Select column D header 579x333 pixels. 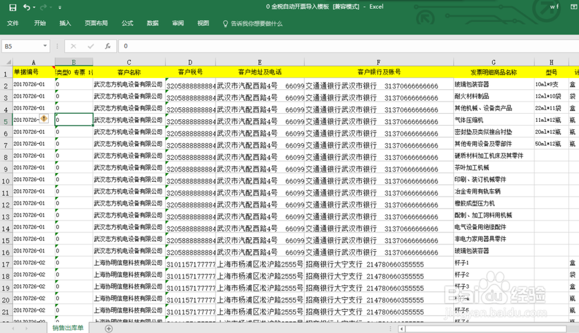coord(190,62)
